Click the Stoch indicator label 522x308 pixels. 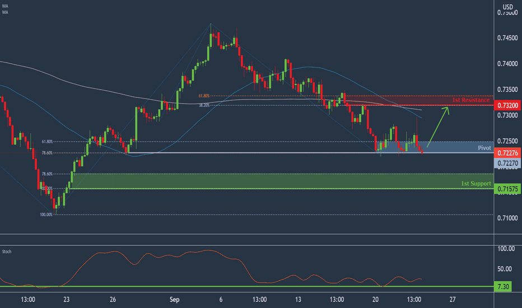[7, 251]
